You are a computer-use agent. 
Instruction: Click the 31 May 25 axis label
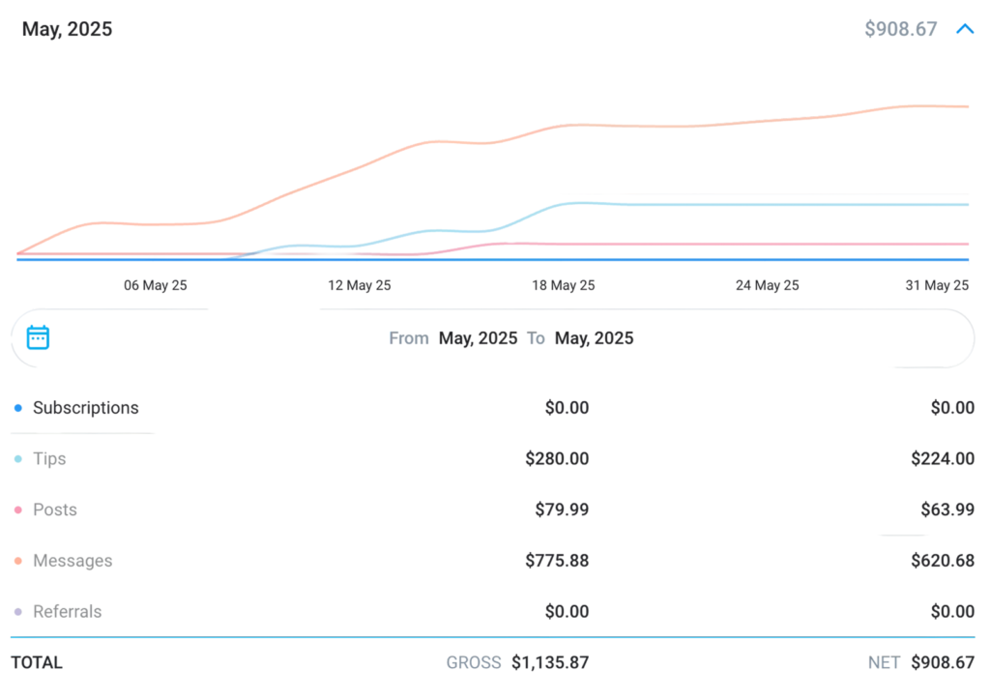[937, 285]
